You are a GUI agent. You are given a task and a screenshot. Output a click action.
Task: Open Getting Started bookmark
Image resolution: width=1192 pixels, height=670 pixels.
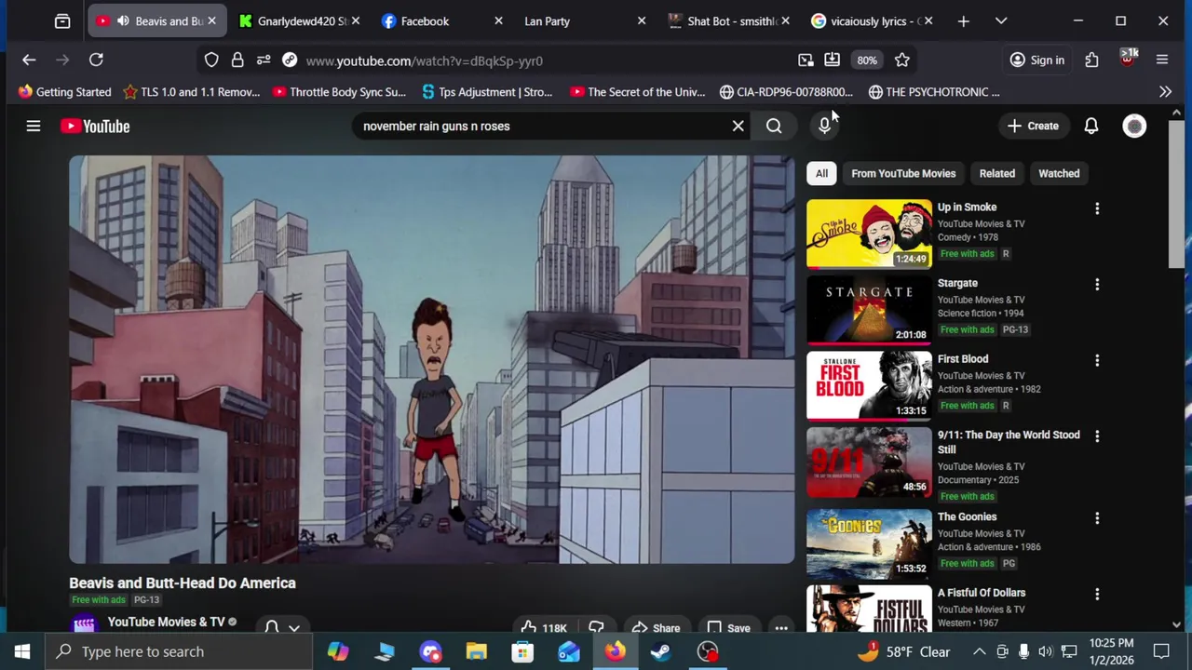[64, 92]
